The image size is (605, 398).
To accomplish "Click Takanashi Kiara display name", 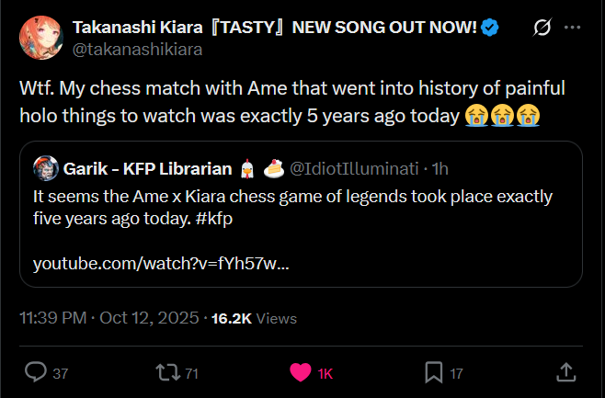I will click(274, 28).
